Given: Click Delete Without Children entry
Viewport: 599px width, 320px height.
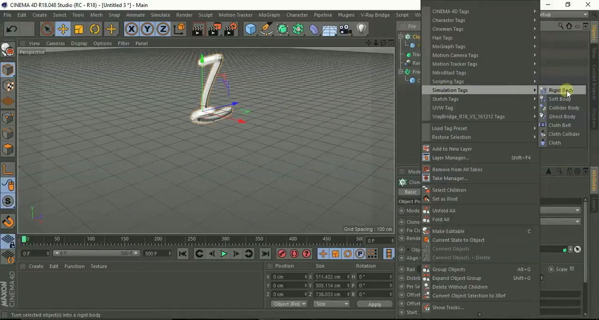Looking at the screenshot, I should tap(481, 287).
